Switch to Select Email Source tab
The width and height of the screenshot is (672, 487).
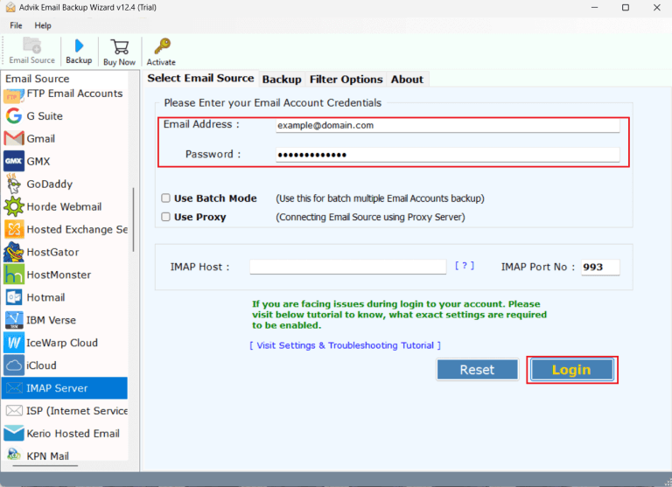pos(200,78)
